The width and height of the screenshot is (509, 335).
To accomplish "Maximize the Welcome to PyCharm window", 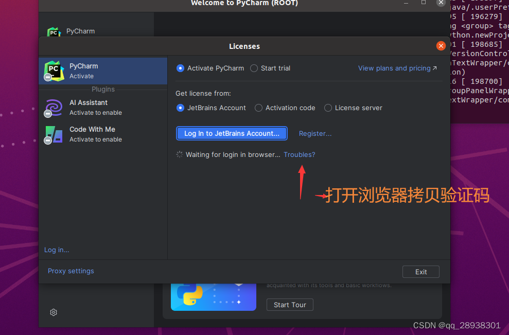I will [424, 3].
